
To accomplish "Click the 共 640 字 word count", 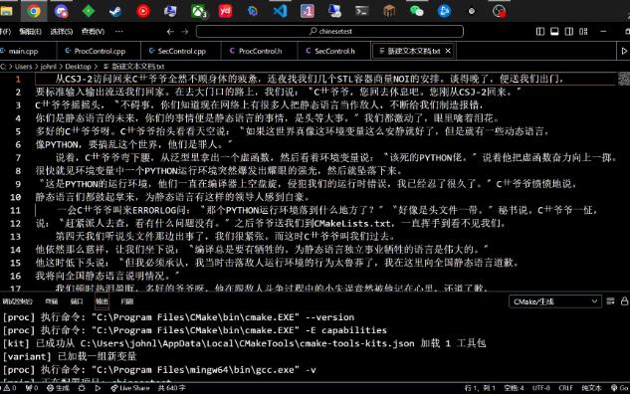I will 171,388.
